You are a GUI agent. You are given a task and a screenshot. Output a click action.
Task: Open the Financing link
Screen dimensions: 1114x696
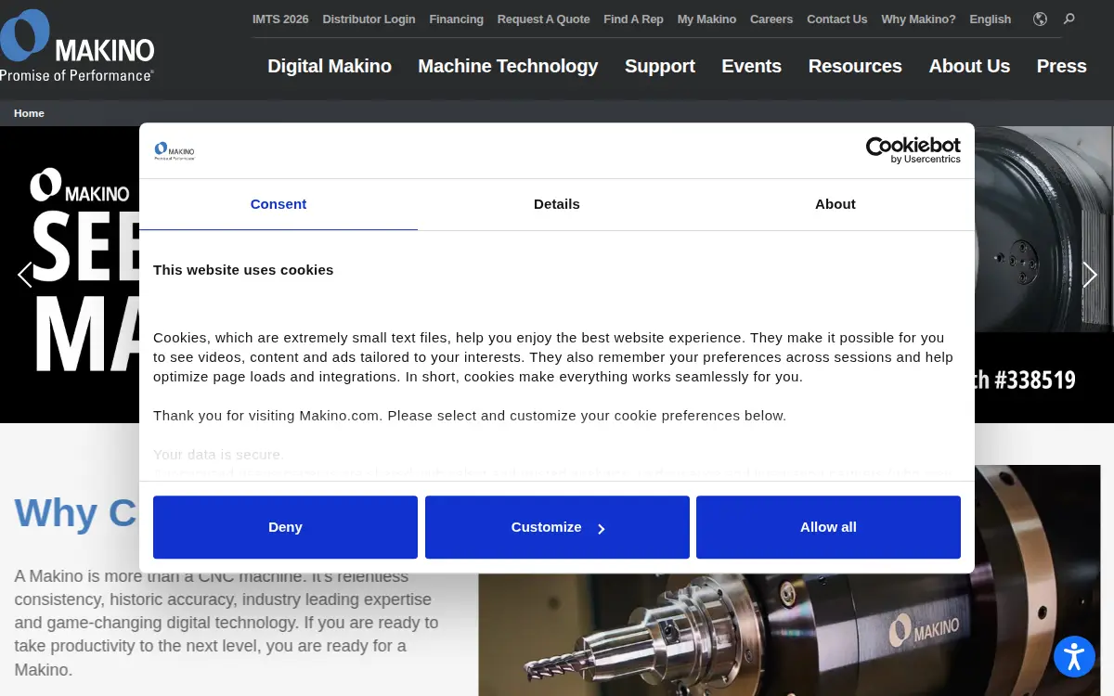456,19
